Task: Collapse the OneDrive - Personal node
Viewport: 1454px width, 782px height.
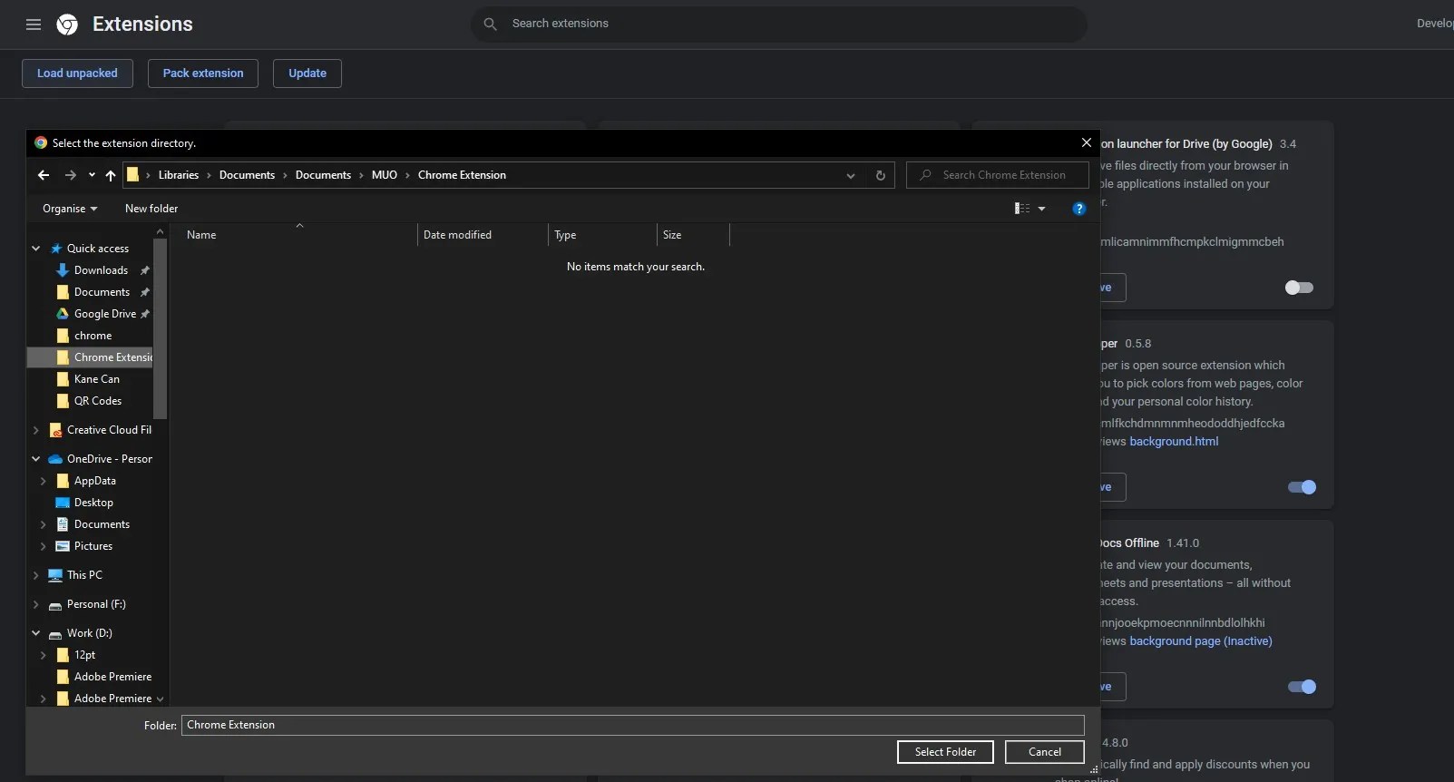Action: [x=36, y=459]
